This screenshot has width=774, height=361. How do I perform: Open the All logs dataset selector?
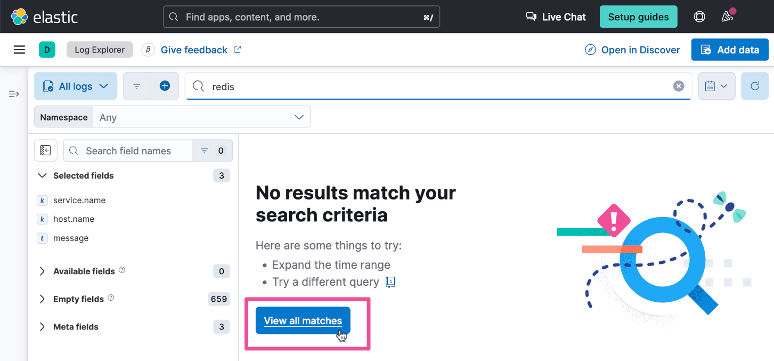tap(76, 86)
